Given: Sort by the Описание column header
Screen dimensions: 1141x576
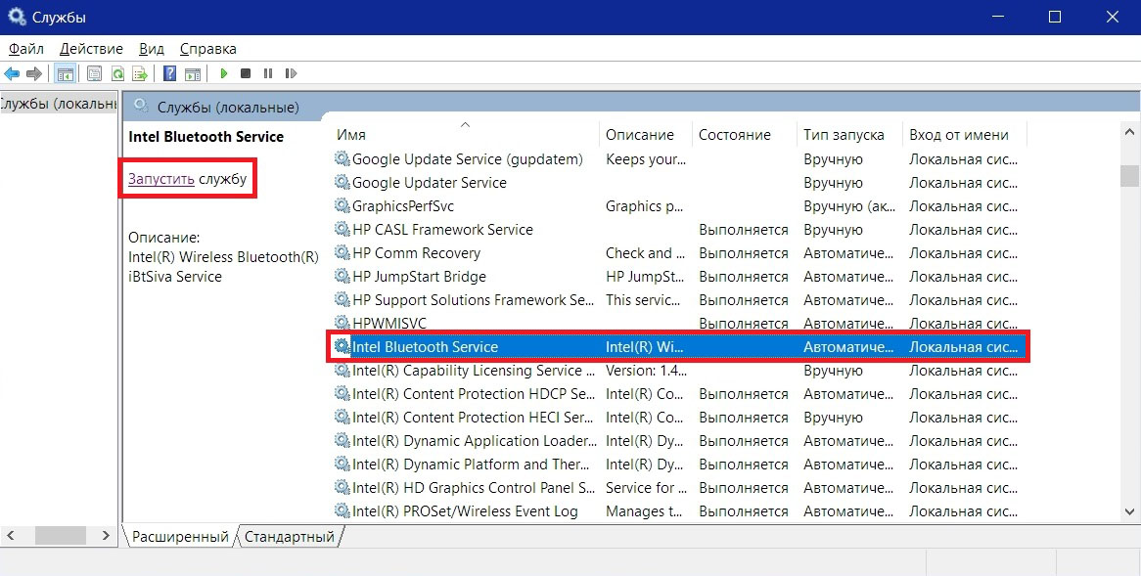Looking at the screenshot, I should coord(646,135).
